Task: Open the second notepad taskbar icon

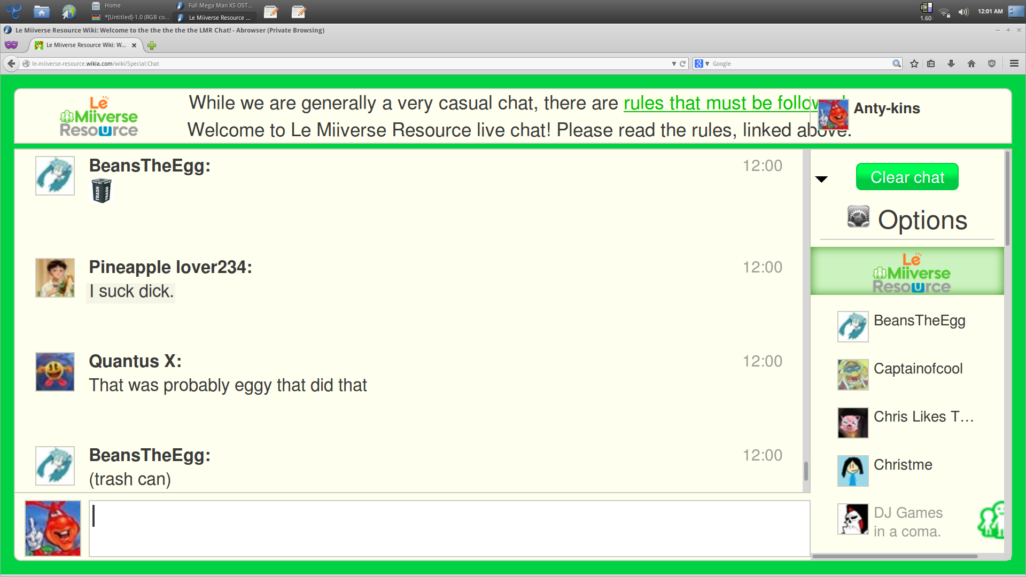Action: click(299, 11)
